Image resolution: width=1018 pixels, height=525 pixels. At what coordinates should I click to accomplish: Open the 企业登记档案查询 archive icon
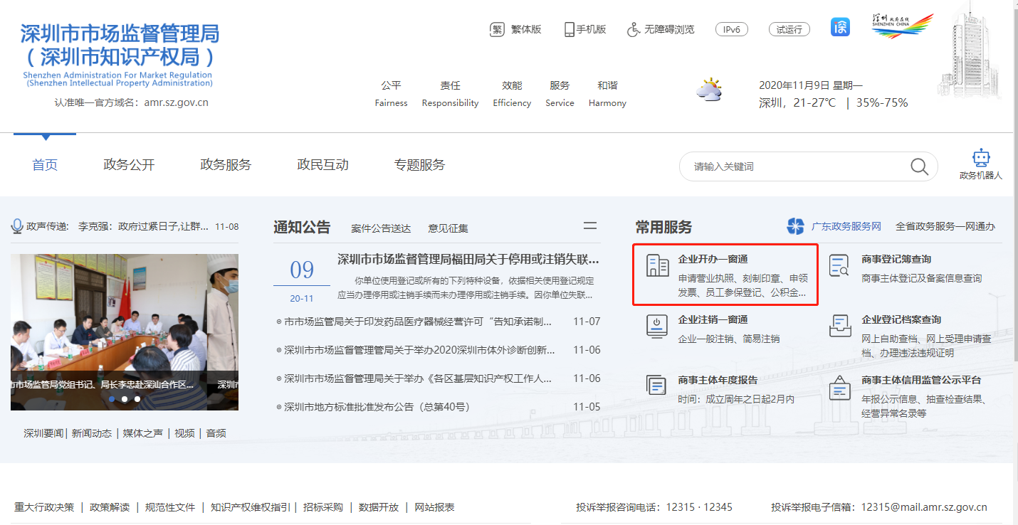pyautogui.click(x=841, y=326)
